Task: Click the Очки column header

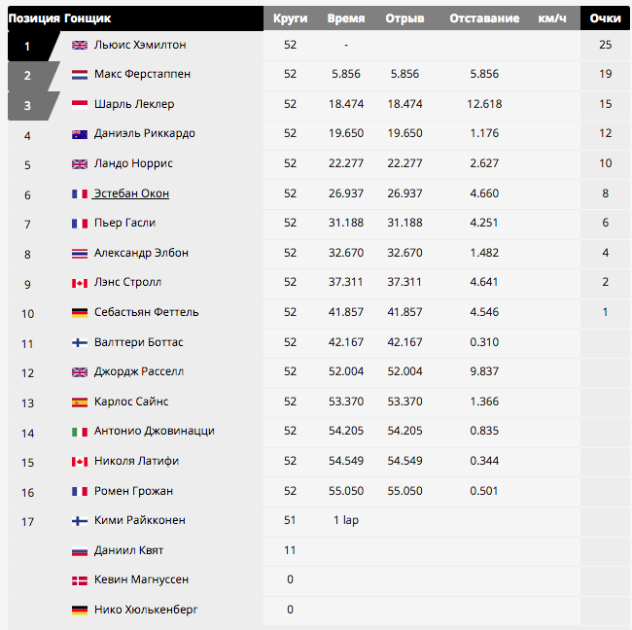Action: [x=605, y=18]
